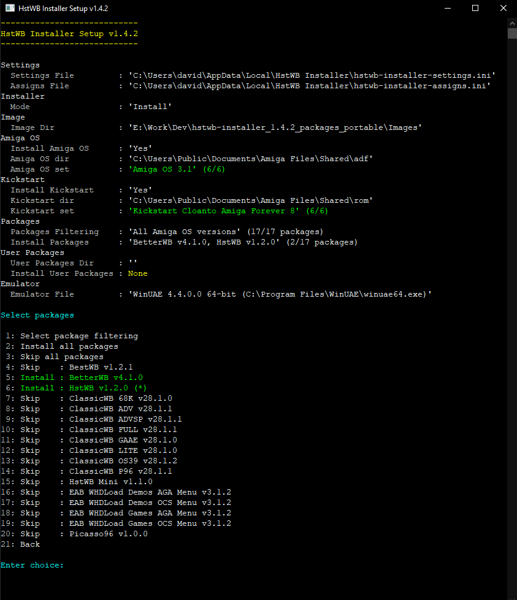Click the ClassicWB ADVSP v28.1.1 line
Viewport: 517px width, 600px height.
[x=93, y=419]
